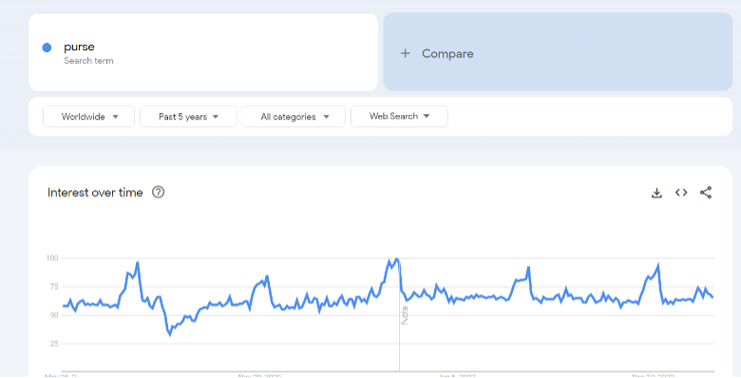Open the help icon beside Interest over time

pyautogui.click(x=159, y=192)
